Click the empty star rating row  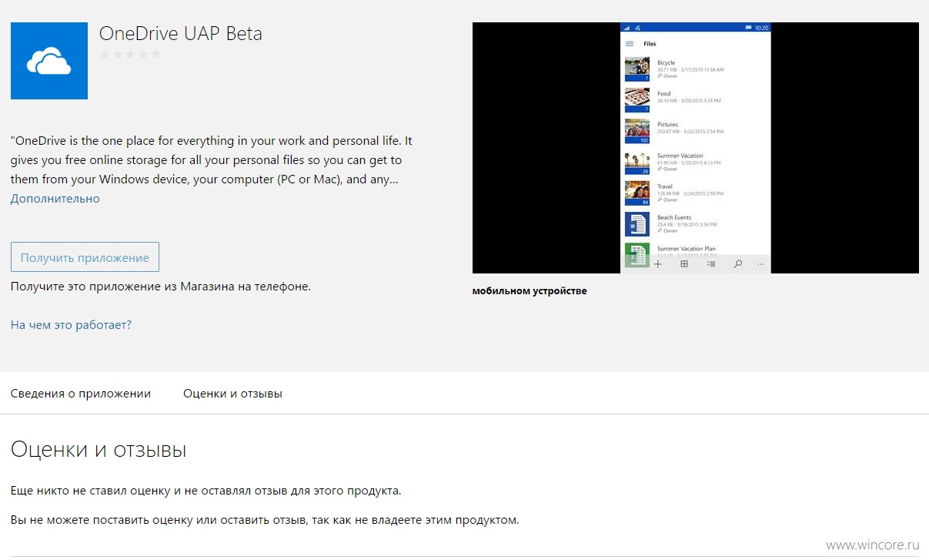130,55
